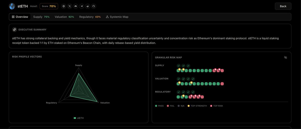Select the last plain red cell in Regulatory row
The image size is (301, 129).
(202, 97)
